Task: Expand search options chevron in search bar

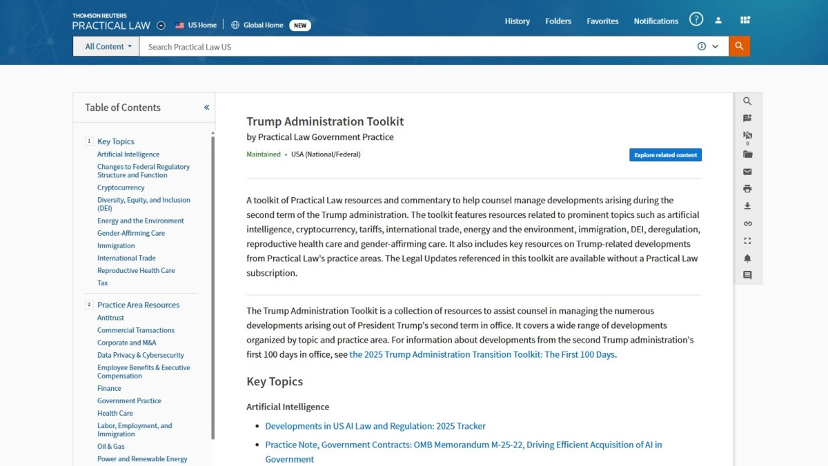Action: (x=716, y=46)
